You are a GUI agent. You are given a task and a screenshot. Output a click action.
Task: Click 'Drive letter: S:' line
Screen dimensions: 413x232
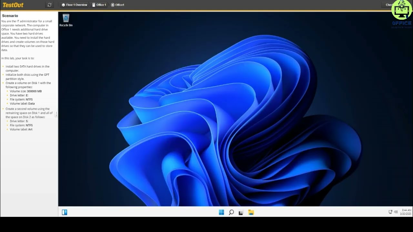pos(19,121)
